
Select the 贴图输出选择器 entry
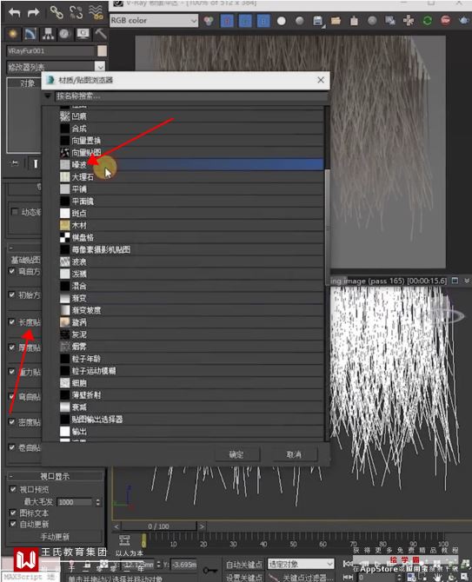(x=191, y=420)
